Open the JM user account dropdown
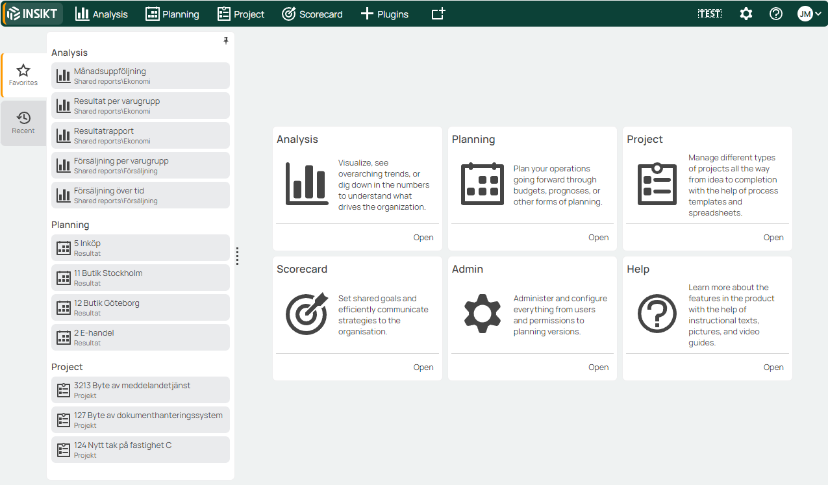 (810, 14)
